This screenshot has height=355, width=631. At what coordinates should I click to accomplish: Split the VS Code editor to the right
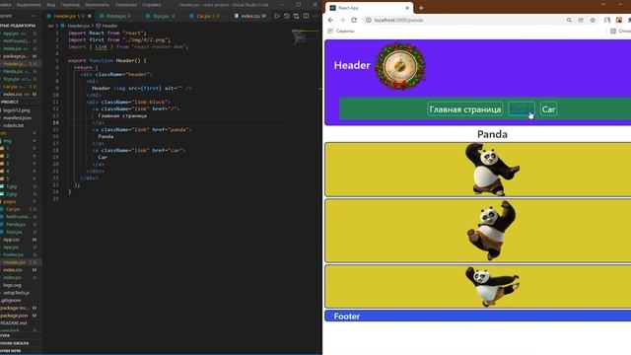[x=306, y=16]
